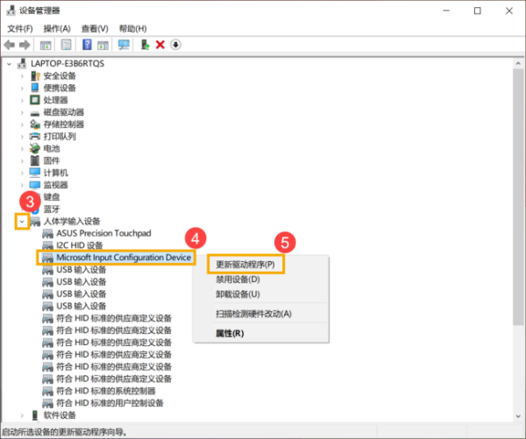Select Microsoft Input Configuration Device
This screenshot has height=439, width=526.
pyautogui.click(x=123, y=258)
